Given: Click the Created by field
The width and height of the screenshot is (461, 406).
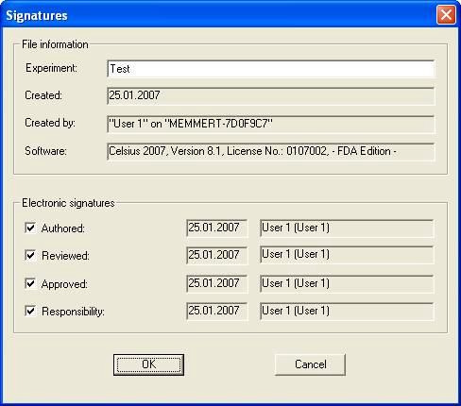Looking at the screenshot, I should pos(271,124).
